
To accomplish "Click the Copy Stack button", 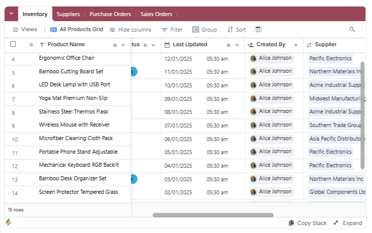I will 308,223.
